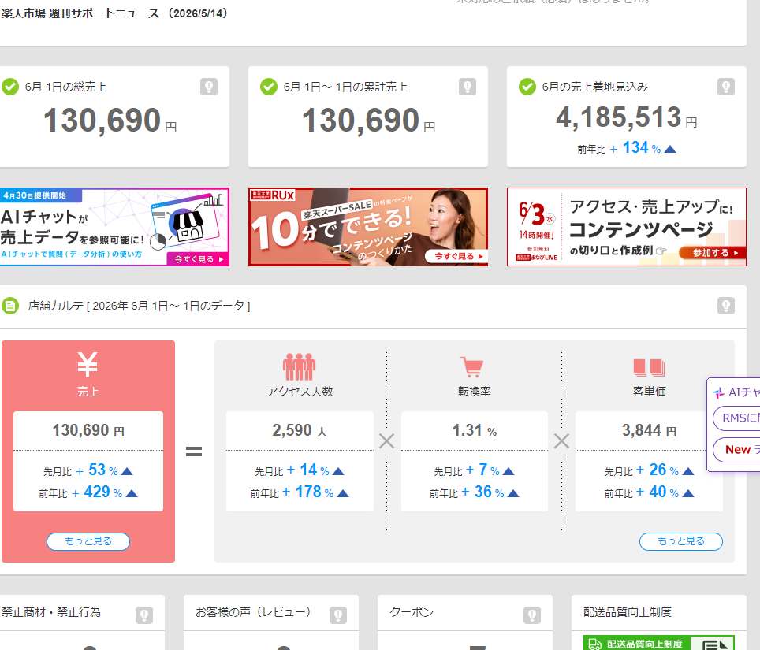Click RMSに… button in AI chat panel

tap(736, 418)
